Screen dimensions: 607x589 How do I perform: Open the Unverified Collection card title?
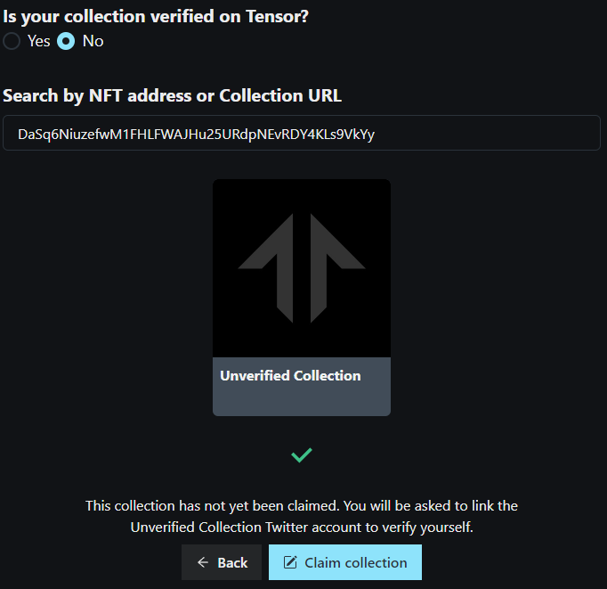[x=290, y=376]
